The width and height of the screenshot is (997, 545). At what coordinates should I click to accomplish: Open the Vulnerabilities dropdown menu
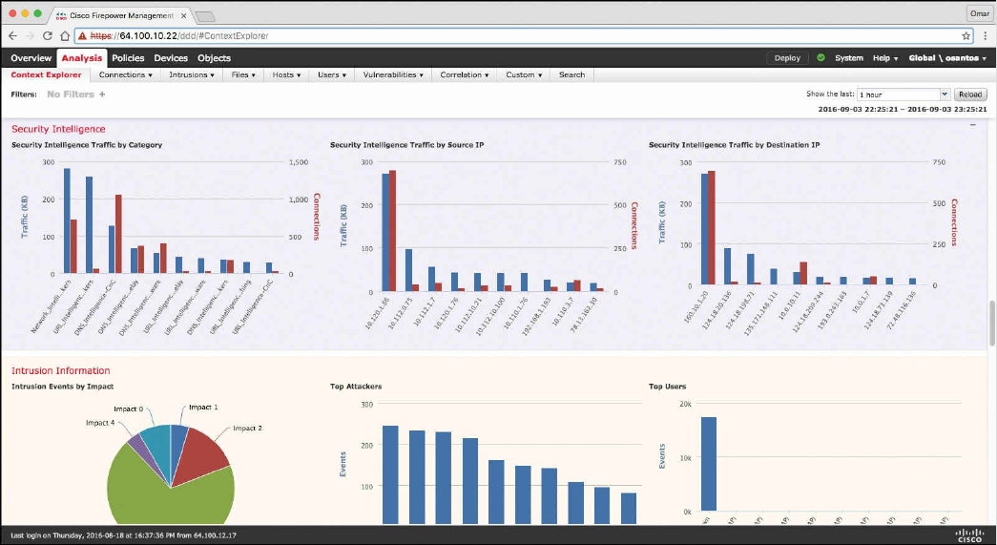coord(393,75)
